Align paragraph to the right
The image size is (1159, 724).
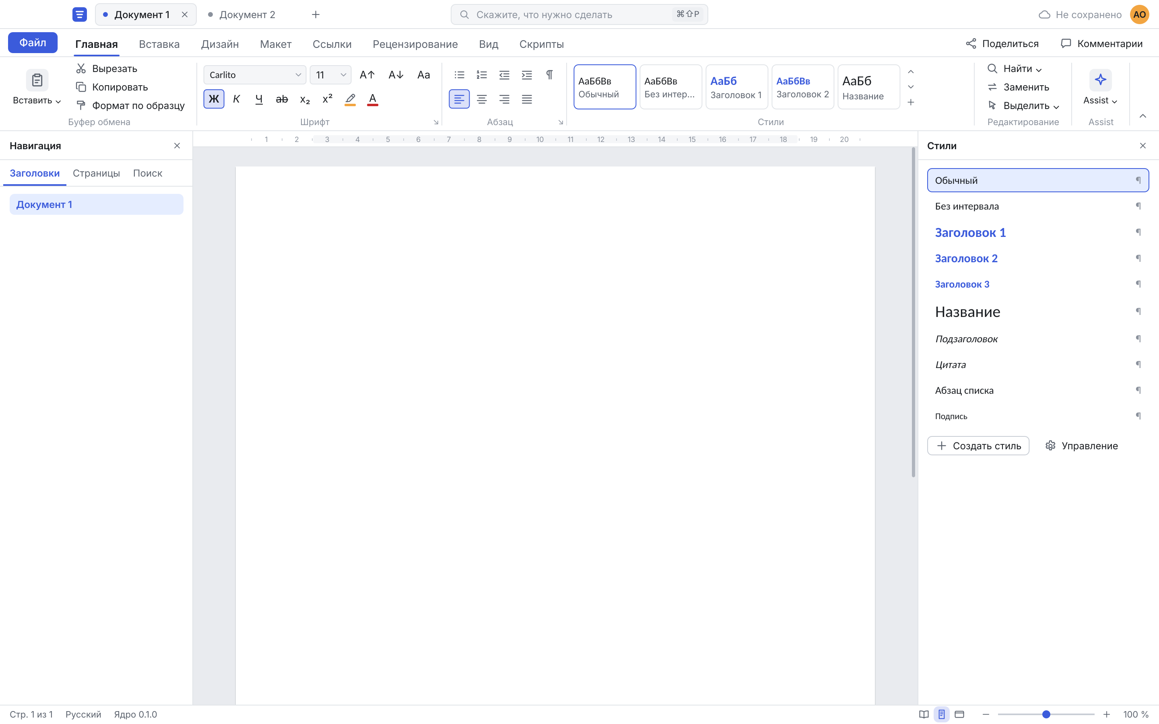click(504, 99)
